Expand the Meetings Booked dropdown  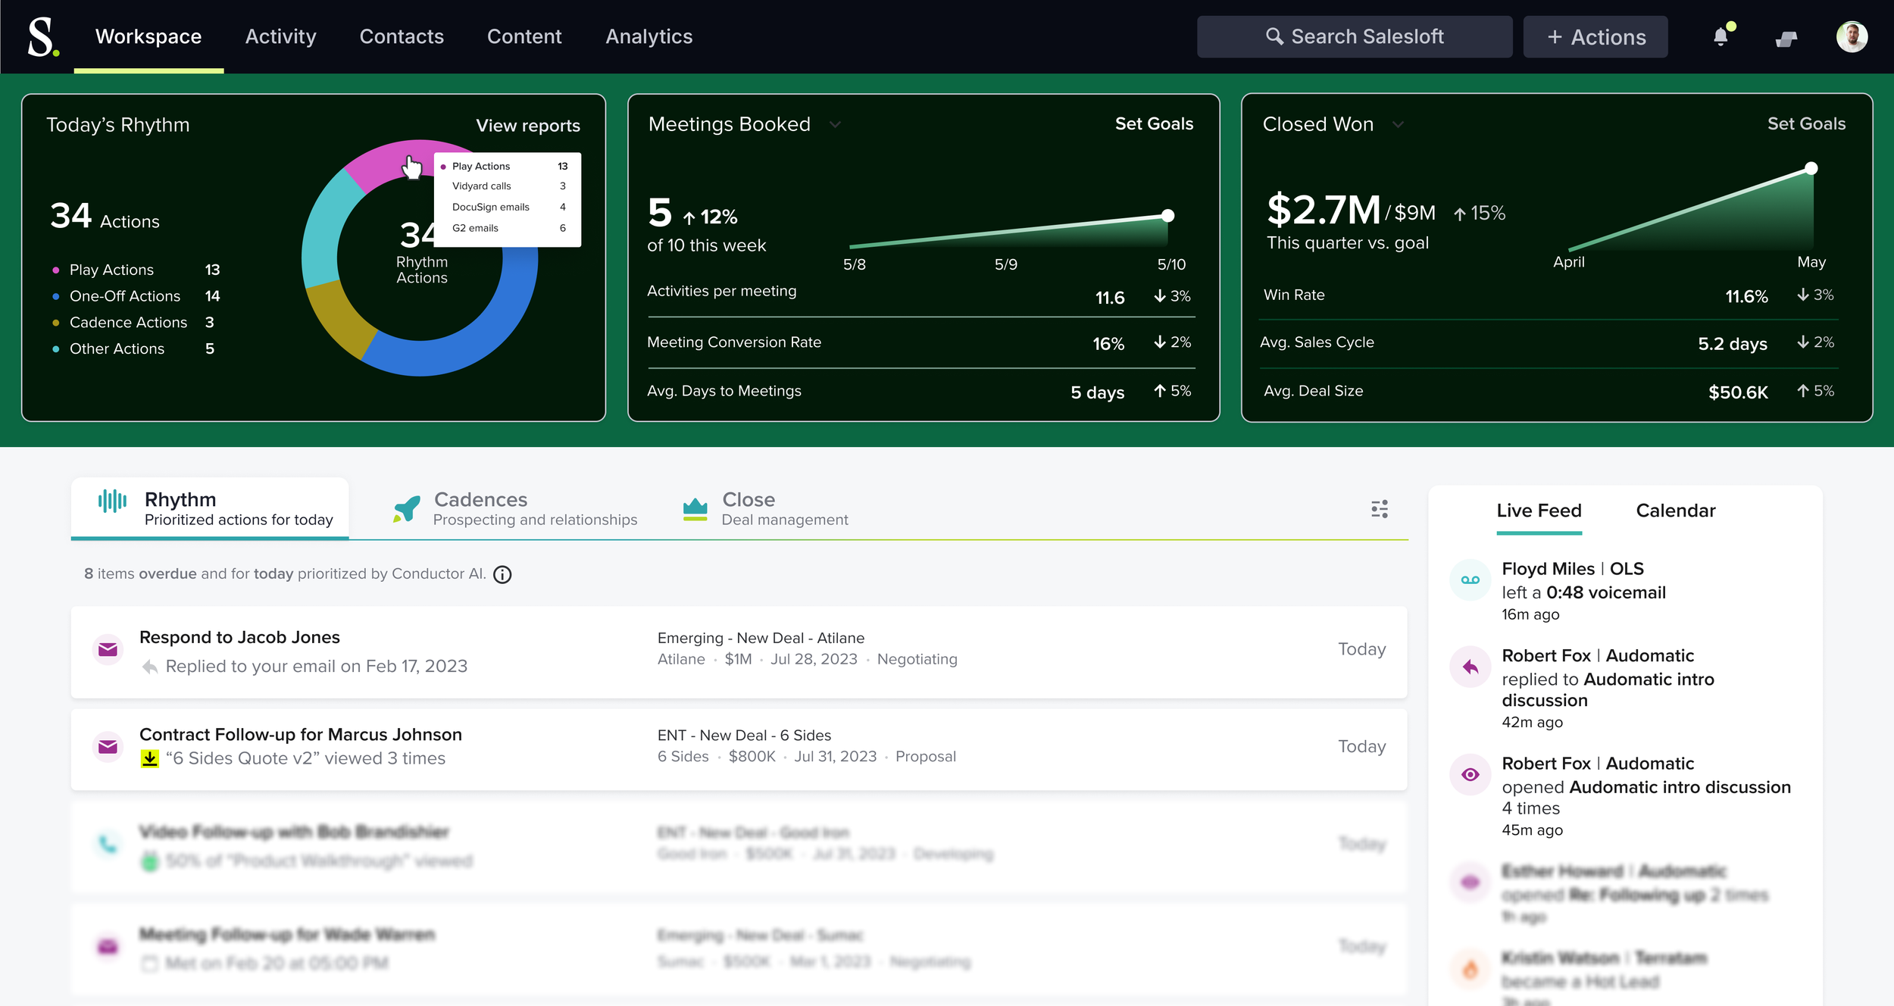tap(835, 124)
